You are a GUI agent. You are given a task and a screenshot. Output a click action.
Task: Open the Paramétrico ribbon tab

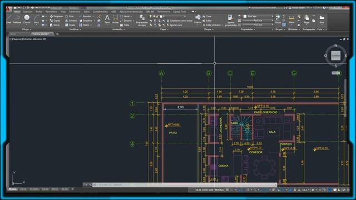coord(51,12)
